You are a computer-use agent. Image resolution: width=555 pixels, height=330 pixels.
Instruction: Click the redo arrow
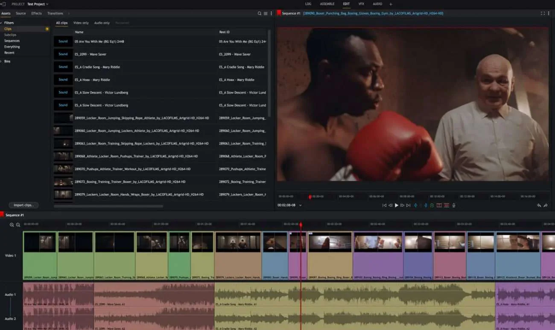click(546, 206)
